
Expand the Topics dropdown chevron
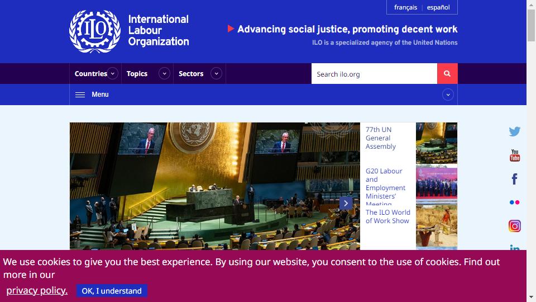tap(164, 74)
